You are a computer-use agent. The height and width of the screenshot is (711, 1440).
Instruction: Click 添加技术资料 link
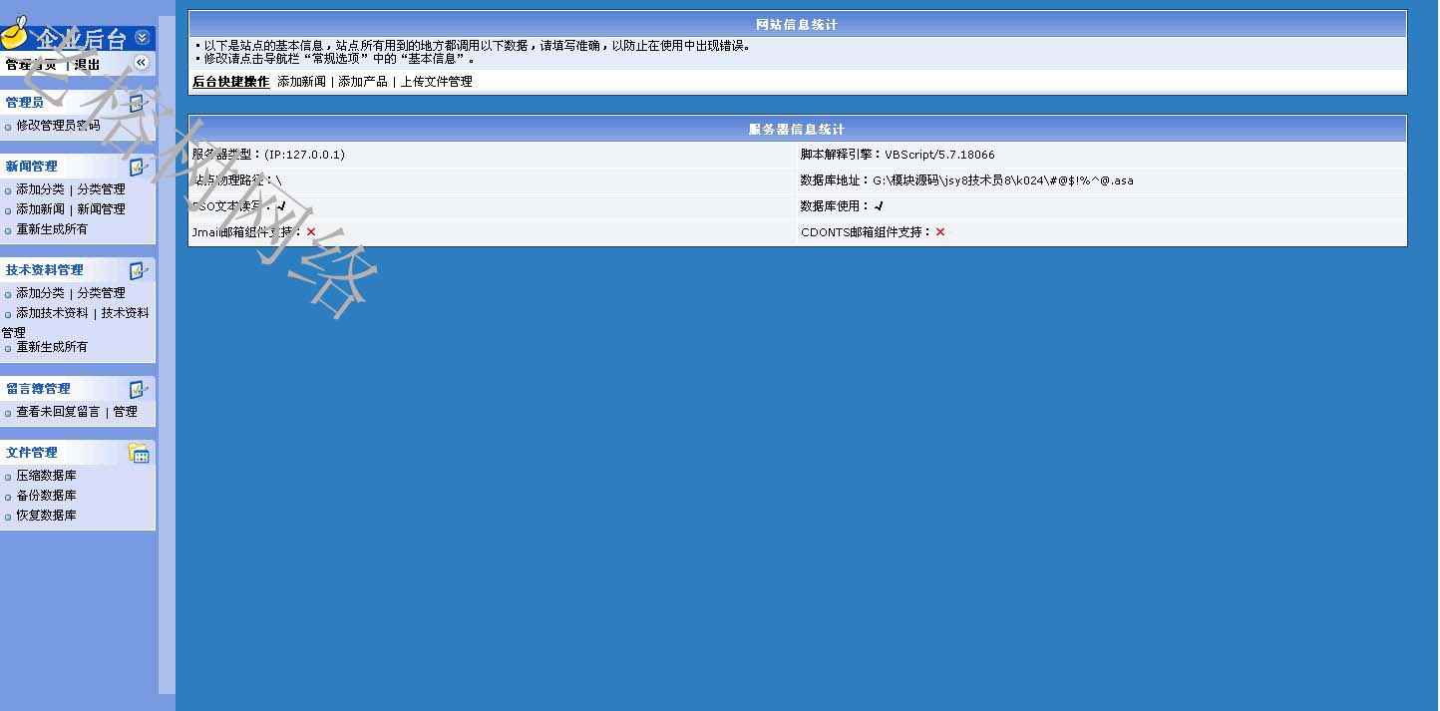point(52,313)
